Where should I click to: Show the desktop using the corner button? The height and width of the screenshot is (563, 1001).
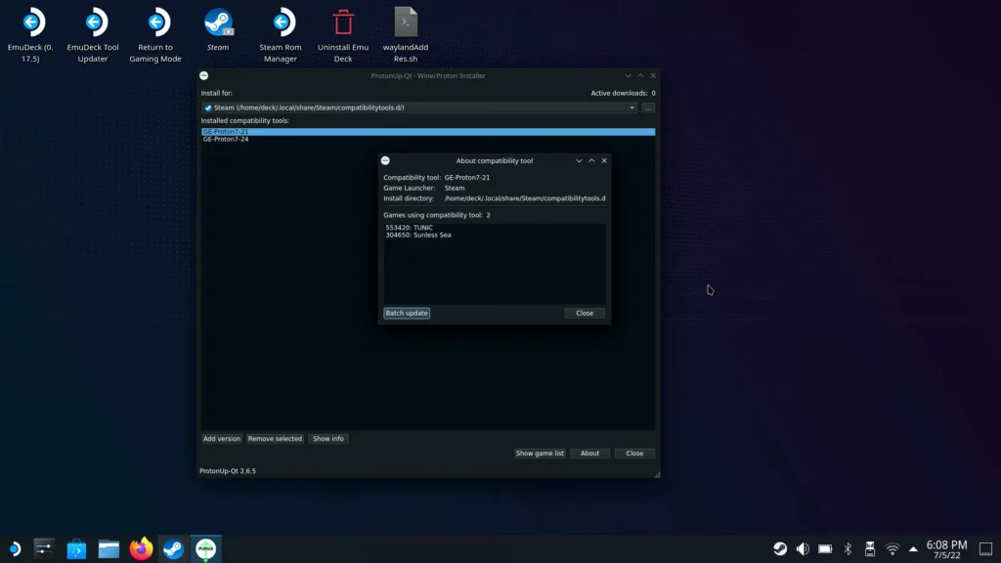point(985,549)
